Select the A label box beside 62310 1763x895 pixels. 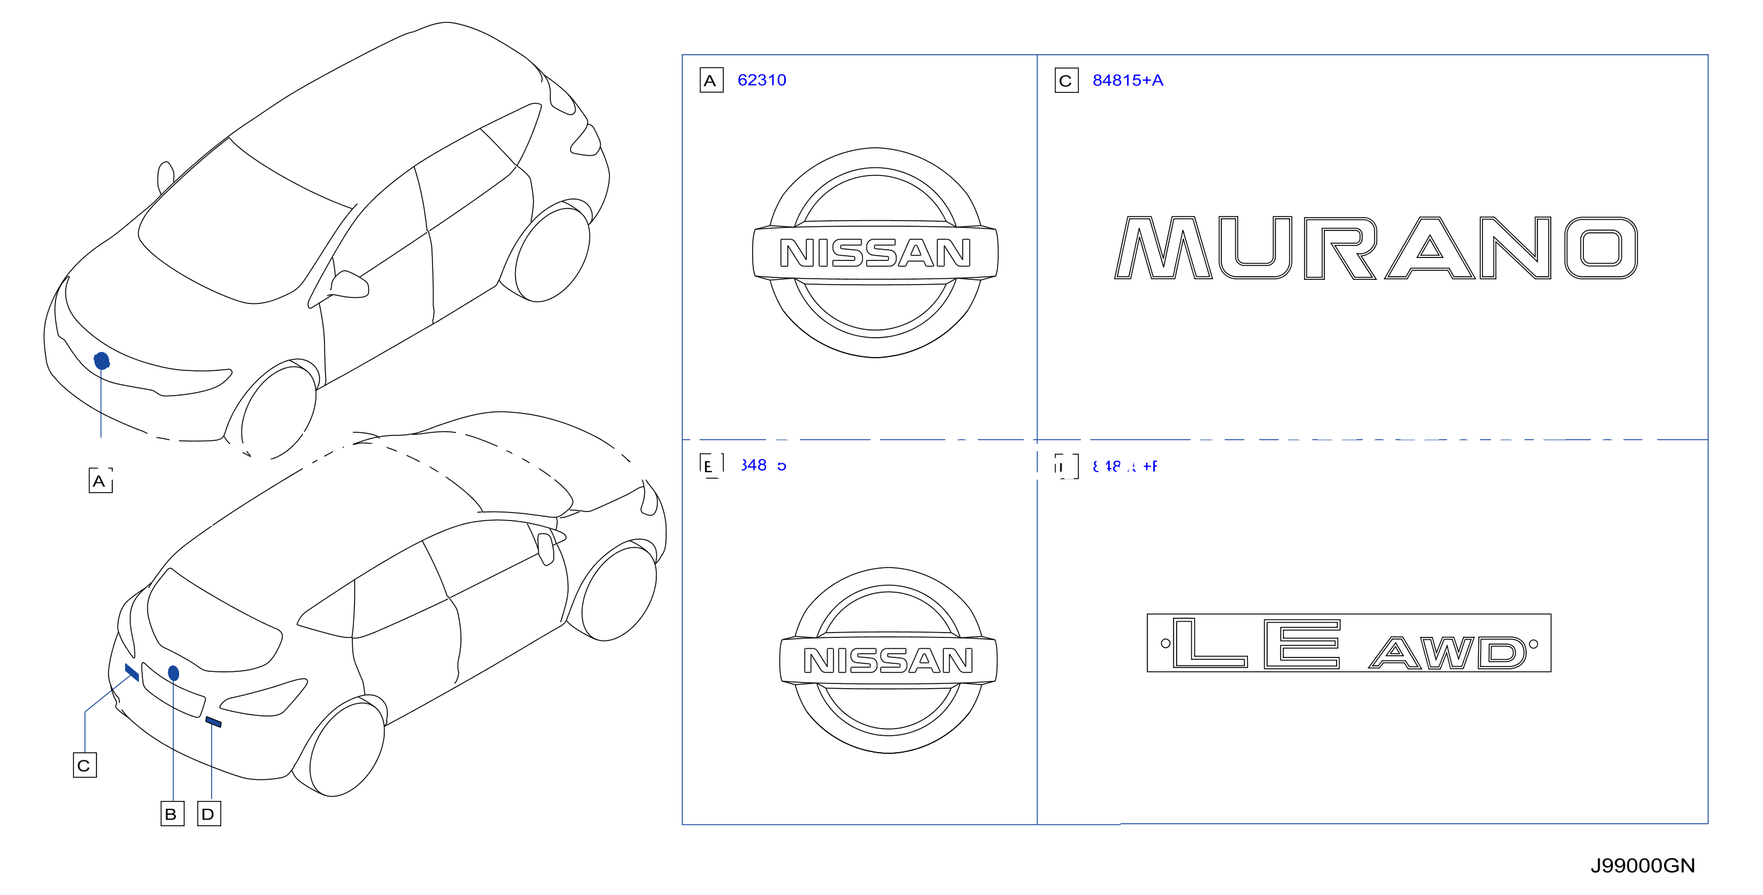[x=711, y=80]
